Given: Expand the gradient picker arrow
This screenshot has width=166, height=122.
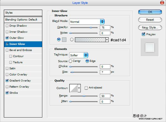Looking at the screenshot, I should click(x=107, y=40).
